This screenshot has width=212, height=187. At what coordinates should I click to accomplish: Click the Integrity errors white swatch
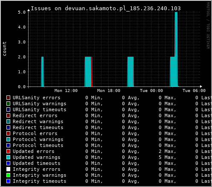8,169
